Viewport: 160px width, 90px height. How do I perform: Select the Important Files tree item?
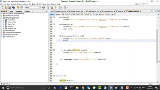pyautogui.click(x=12, y=28)
